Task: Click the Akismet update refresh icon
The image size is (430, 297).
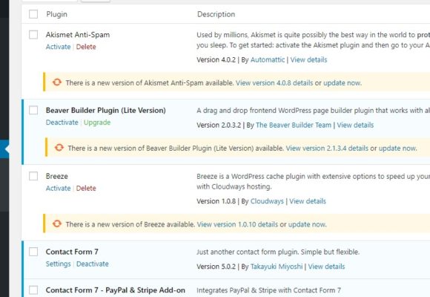Action: [57, 82]
